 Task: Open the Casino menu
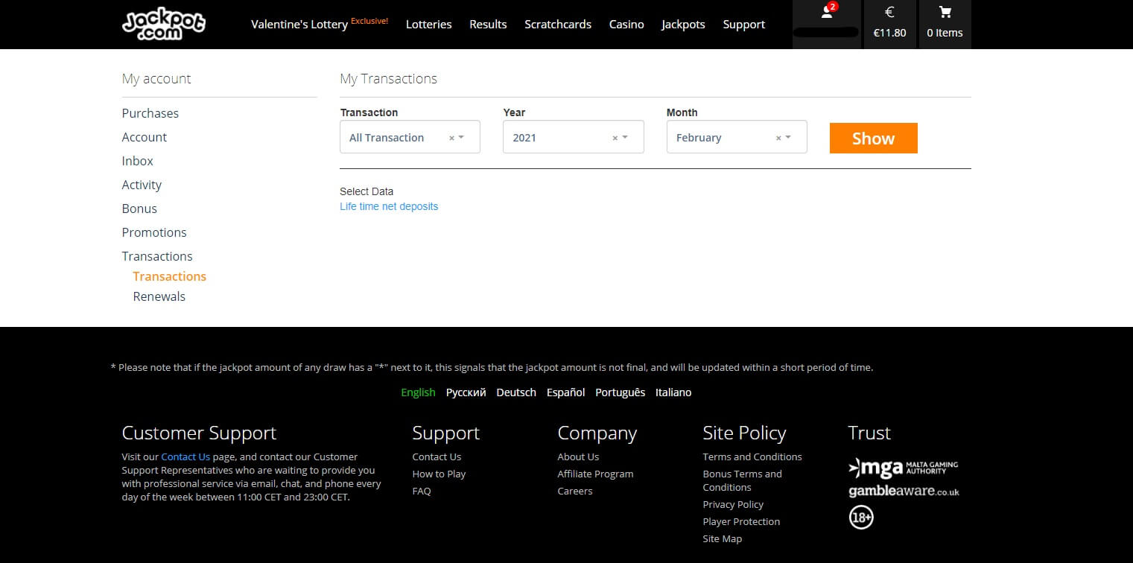coord(626,25)
